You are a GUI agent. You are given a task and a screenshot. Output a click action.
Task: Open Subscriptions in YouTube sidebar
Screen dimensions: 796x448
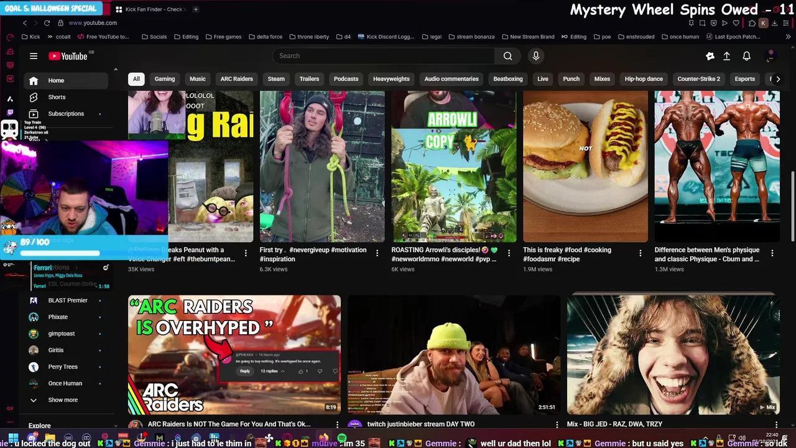click(66, 114)
